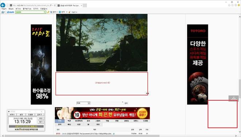The width and height of the screenshot is (241, 137).
Task: Select the 3D category tab
Action: pos(88,124)
